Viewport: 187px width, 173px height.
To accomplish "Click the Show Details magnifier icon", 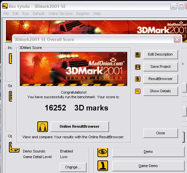I will 138,91.
